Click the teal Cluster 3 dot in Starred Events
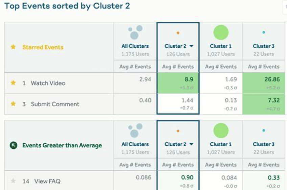287x190 pixels. tap(264, 32)
